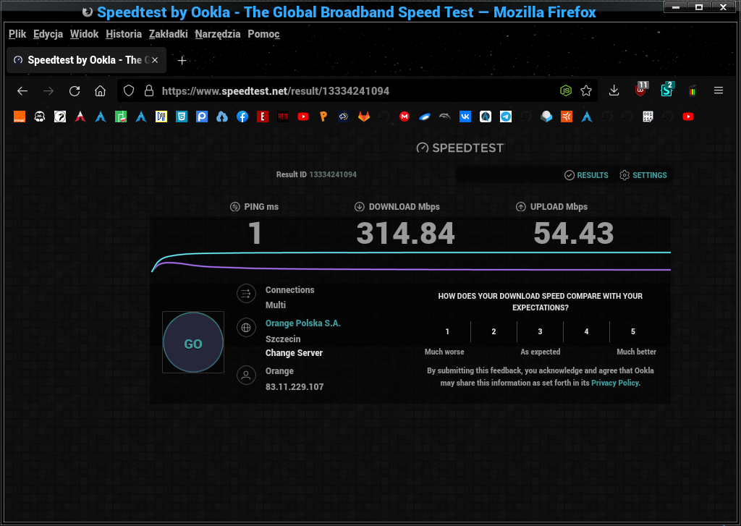Screen dimensions: 741x526
Task: Open the red E bookmark
Action: (263, 116)
